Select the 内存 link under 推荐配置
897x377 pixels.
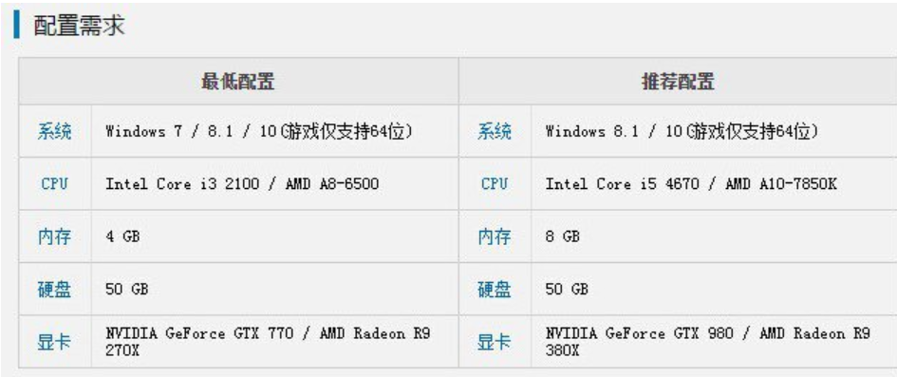click(495, 236)
